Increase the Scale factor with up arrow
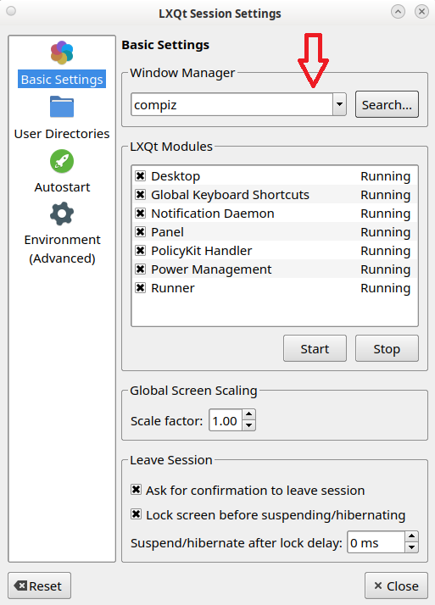 click(249, 415)
